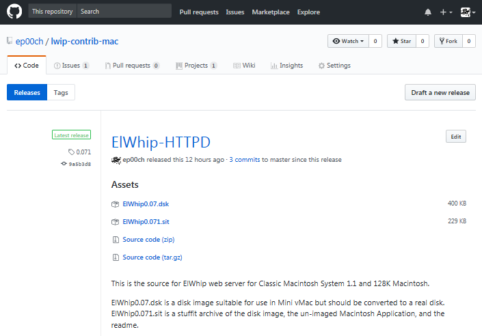View the stargazers count

click(423, 41)
